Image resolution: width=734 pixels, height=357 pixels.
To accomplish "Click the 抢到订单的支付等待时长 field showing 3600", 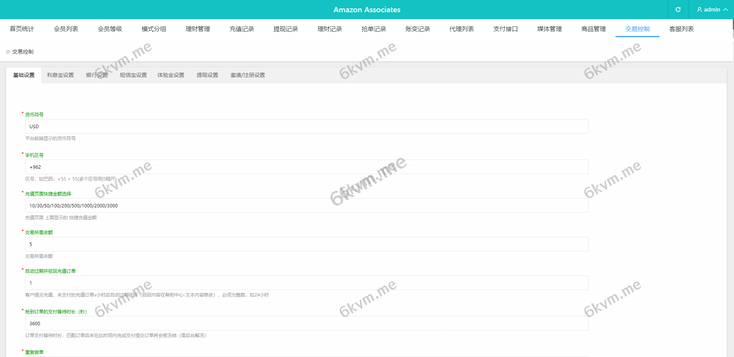I will click(x=307, y=323).
